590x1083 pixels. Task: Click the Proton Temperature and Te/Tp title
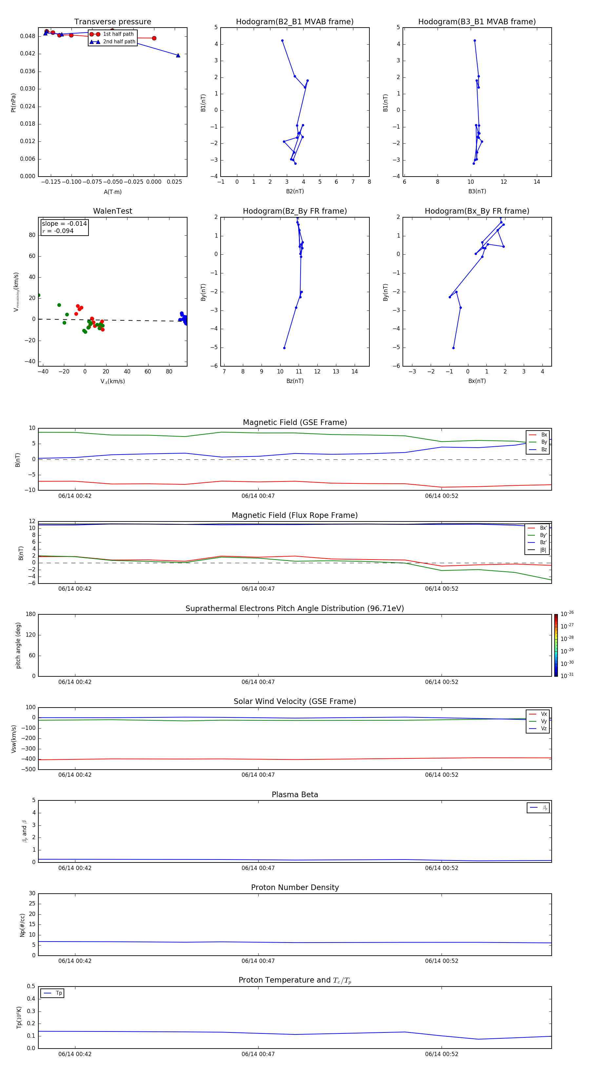295,980
